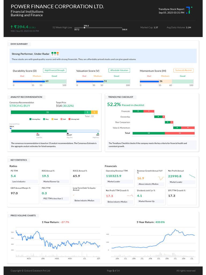Select the PRICE VOLUME CHARTS section label
Image resolution: width=206 pixels, height=275 pixels.
pos(23,215)
